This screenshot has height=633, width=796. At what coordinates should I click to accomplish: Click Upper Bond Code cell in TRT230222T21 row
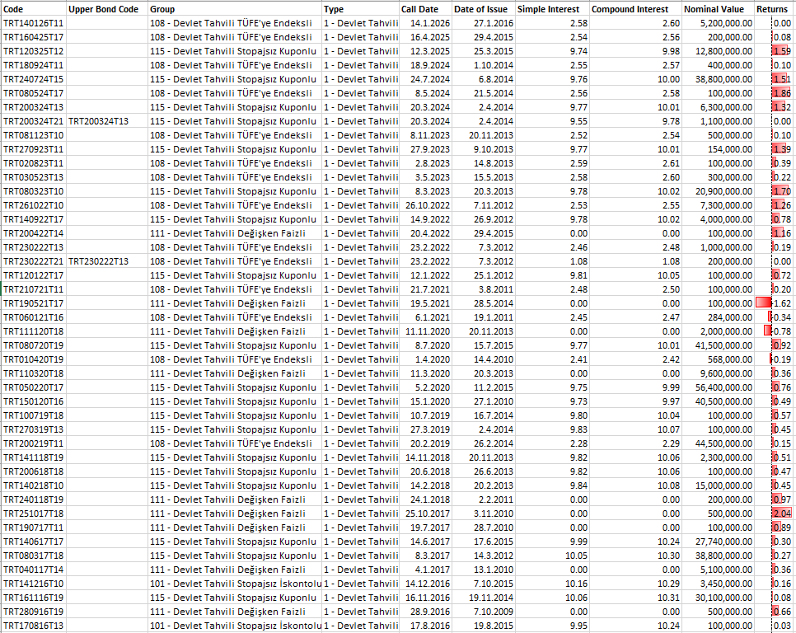click(107, 261)
